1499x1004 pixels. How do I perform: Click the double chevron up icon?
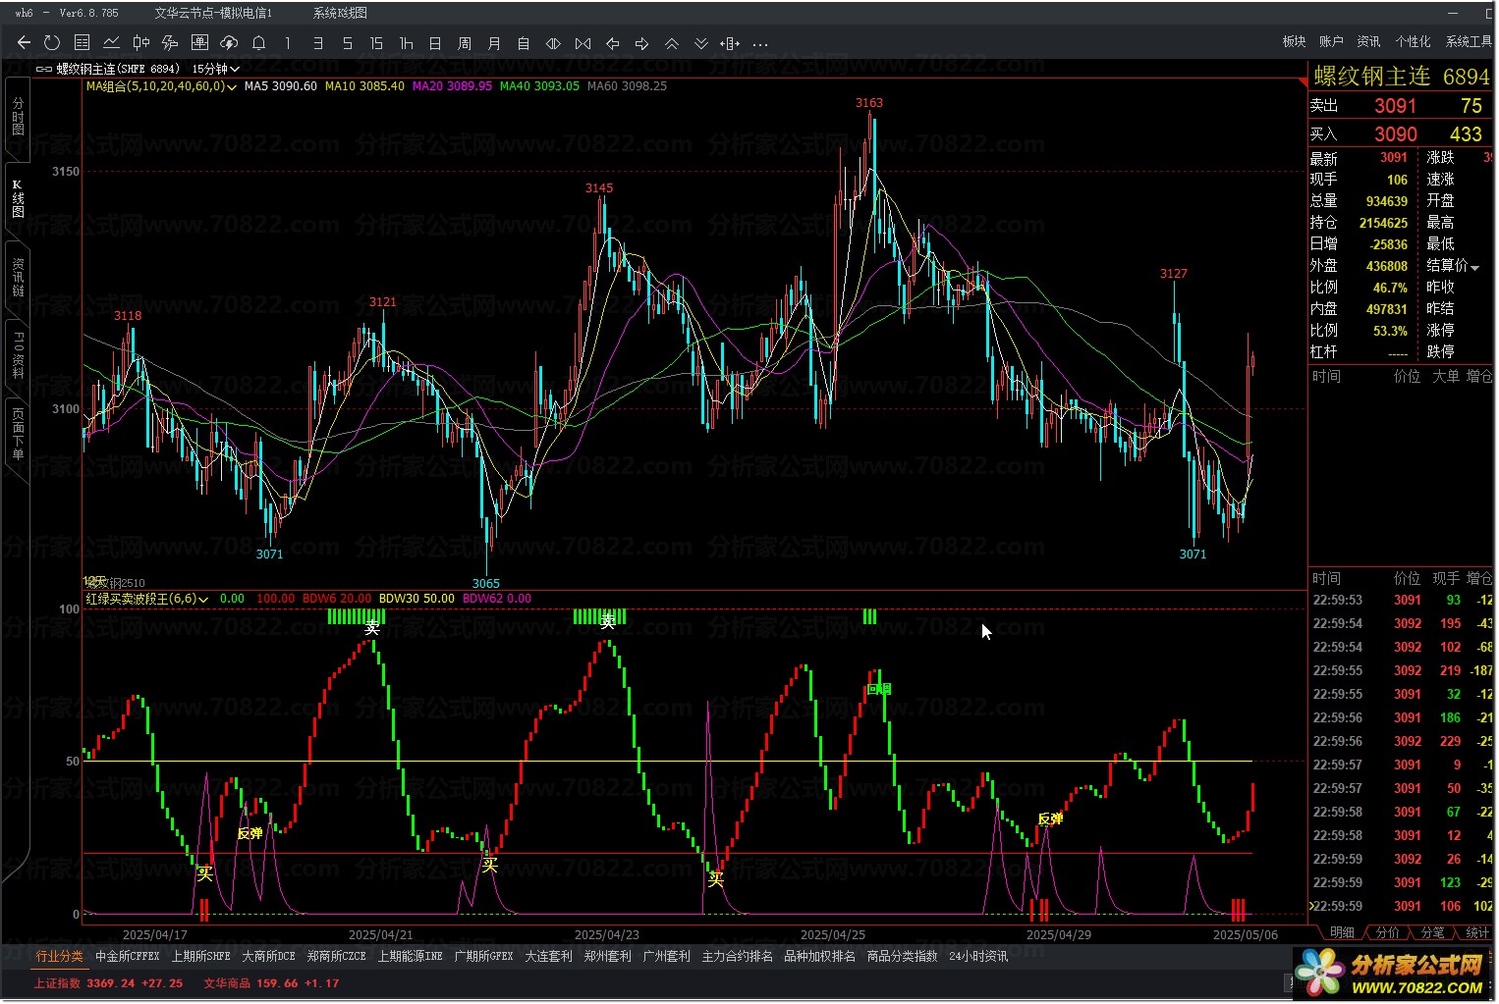point(671,43)
